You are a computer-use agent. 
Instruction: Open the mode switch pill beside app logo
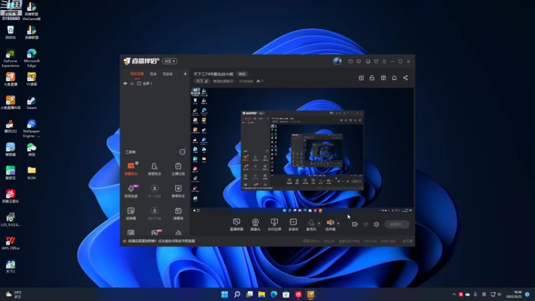(x=170, y=61)
